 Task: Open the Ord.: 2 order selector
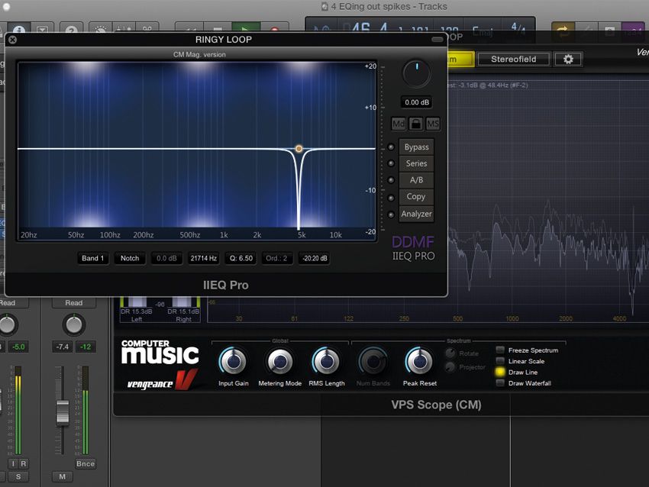pos(276,258)
